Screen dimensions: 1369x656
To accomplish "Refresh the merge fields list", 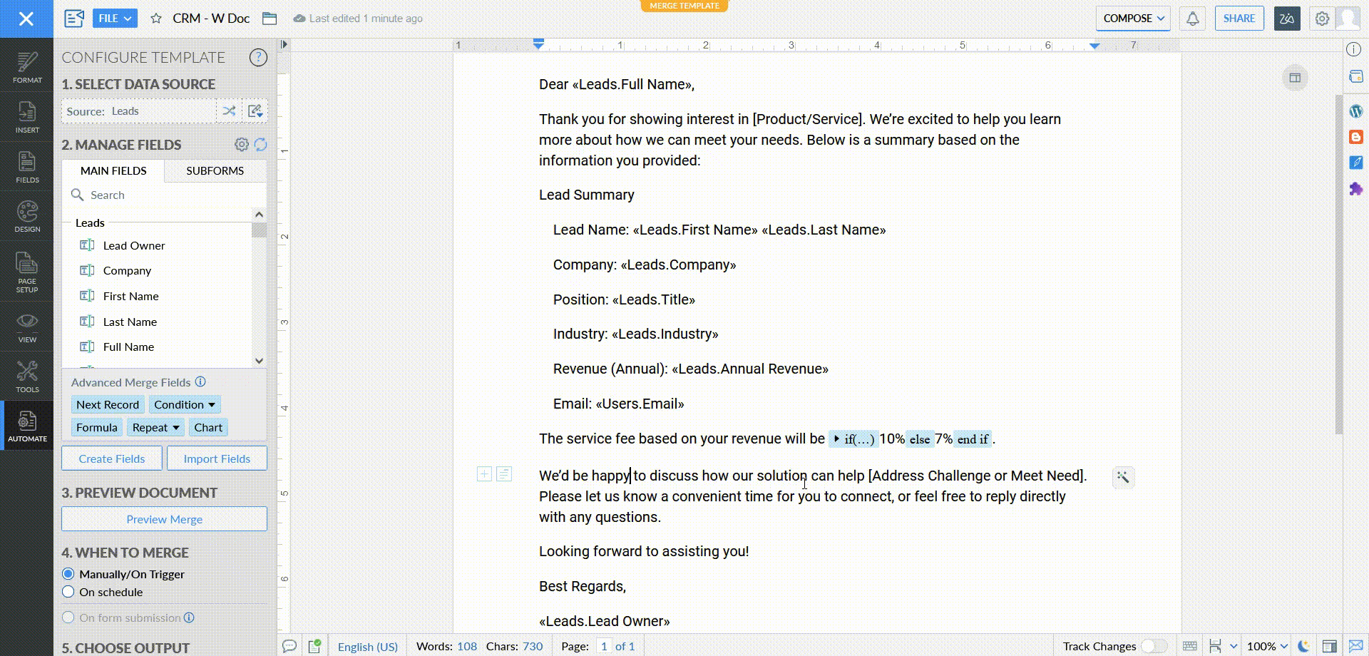I will click(261, 145).
